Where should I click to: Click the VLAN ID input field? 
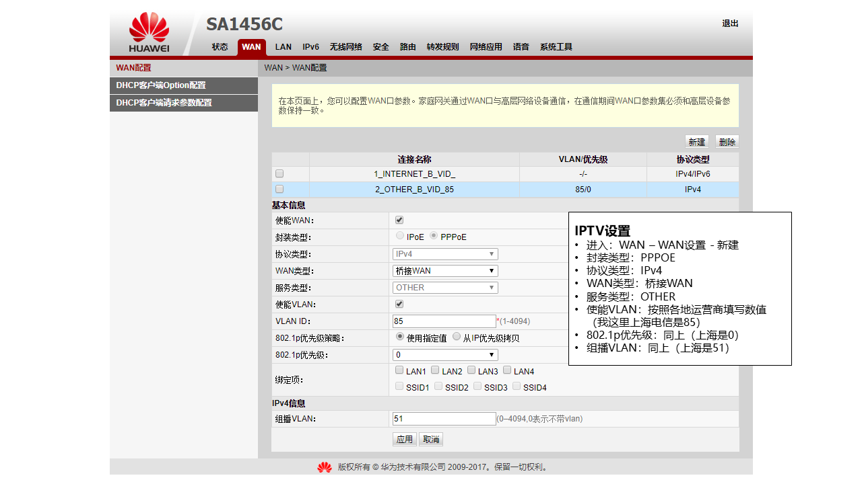coord(444,321)
